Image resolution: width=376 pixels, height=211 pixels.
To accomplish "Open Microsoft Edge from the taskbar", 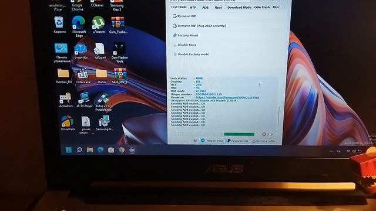I will [100, 150].
